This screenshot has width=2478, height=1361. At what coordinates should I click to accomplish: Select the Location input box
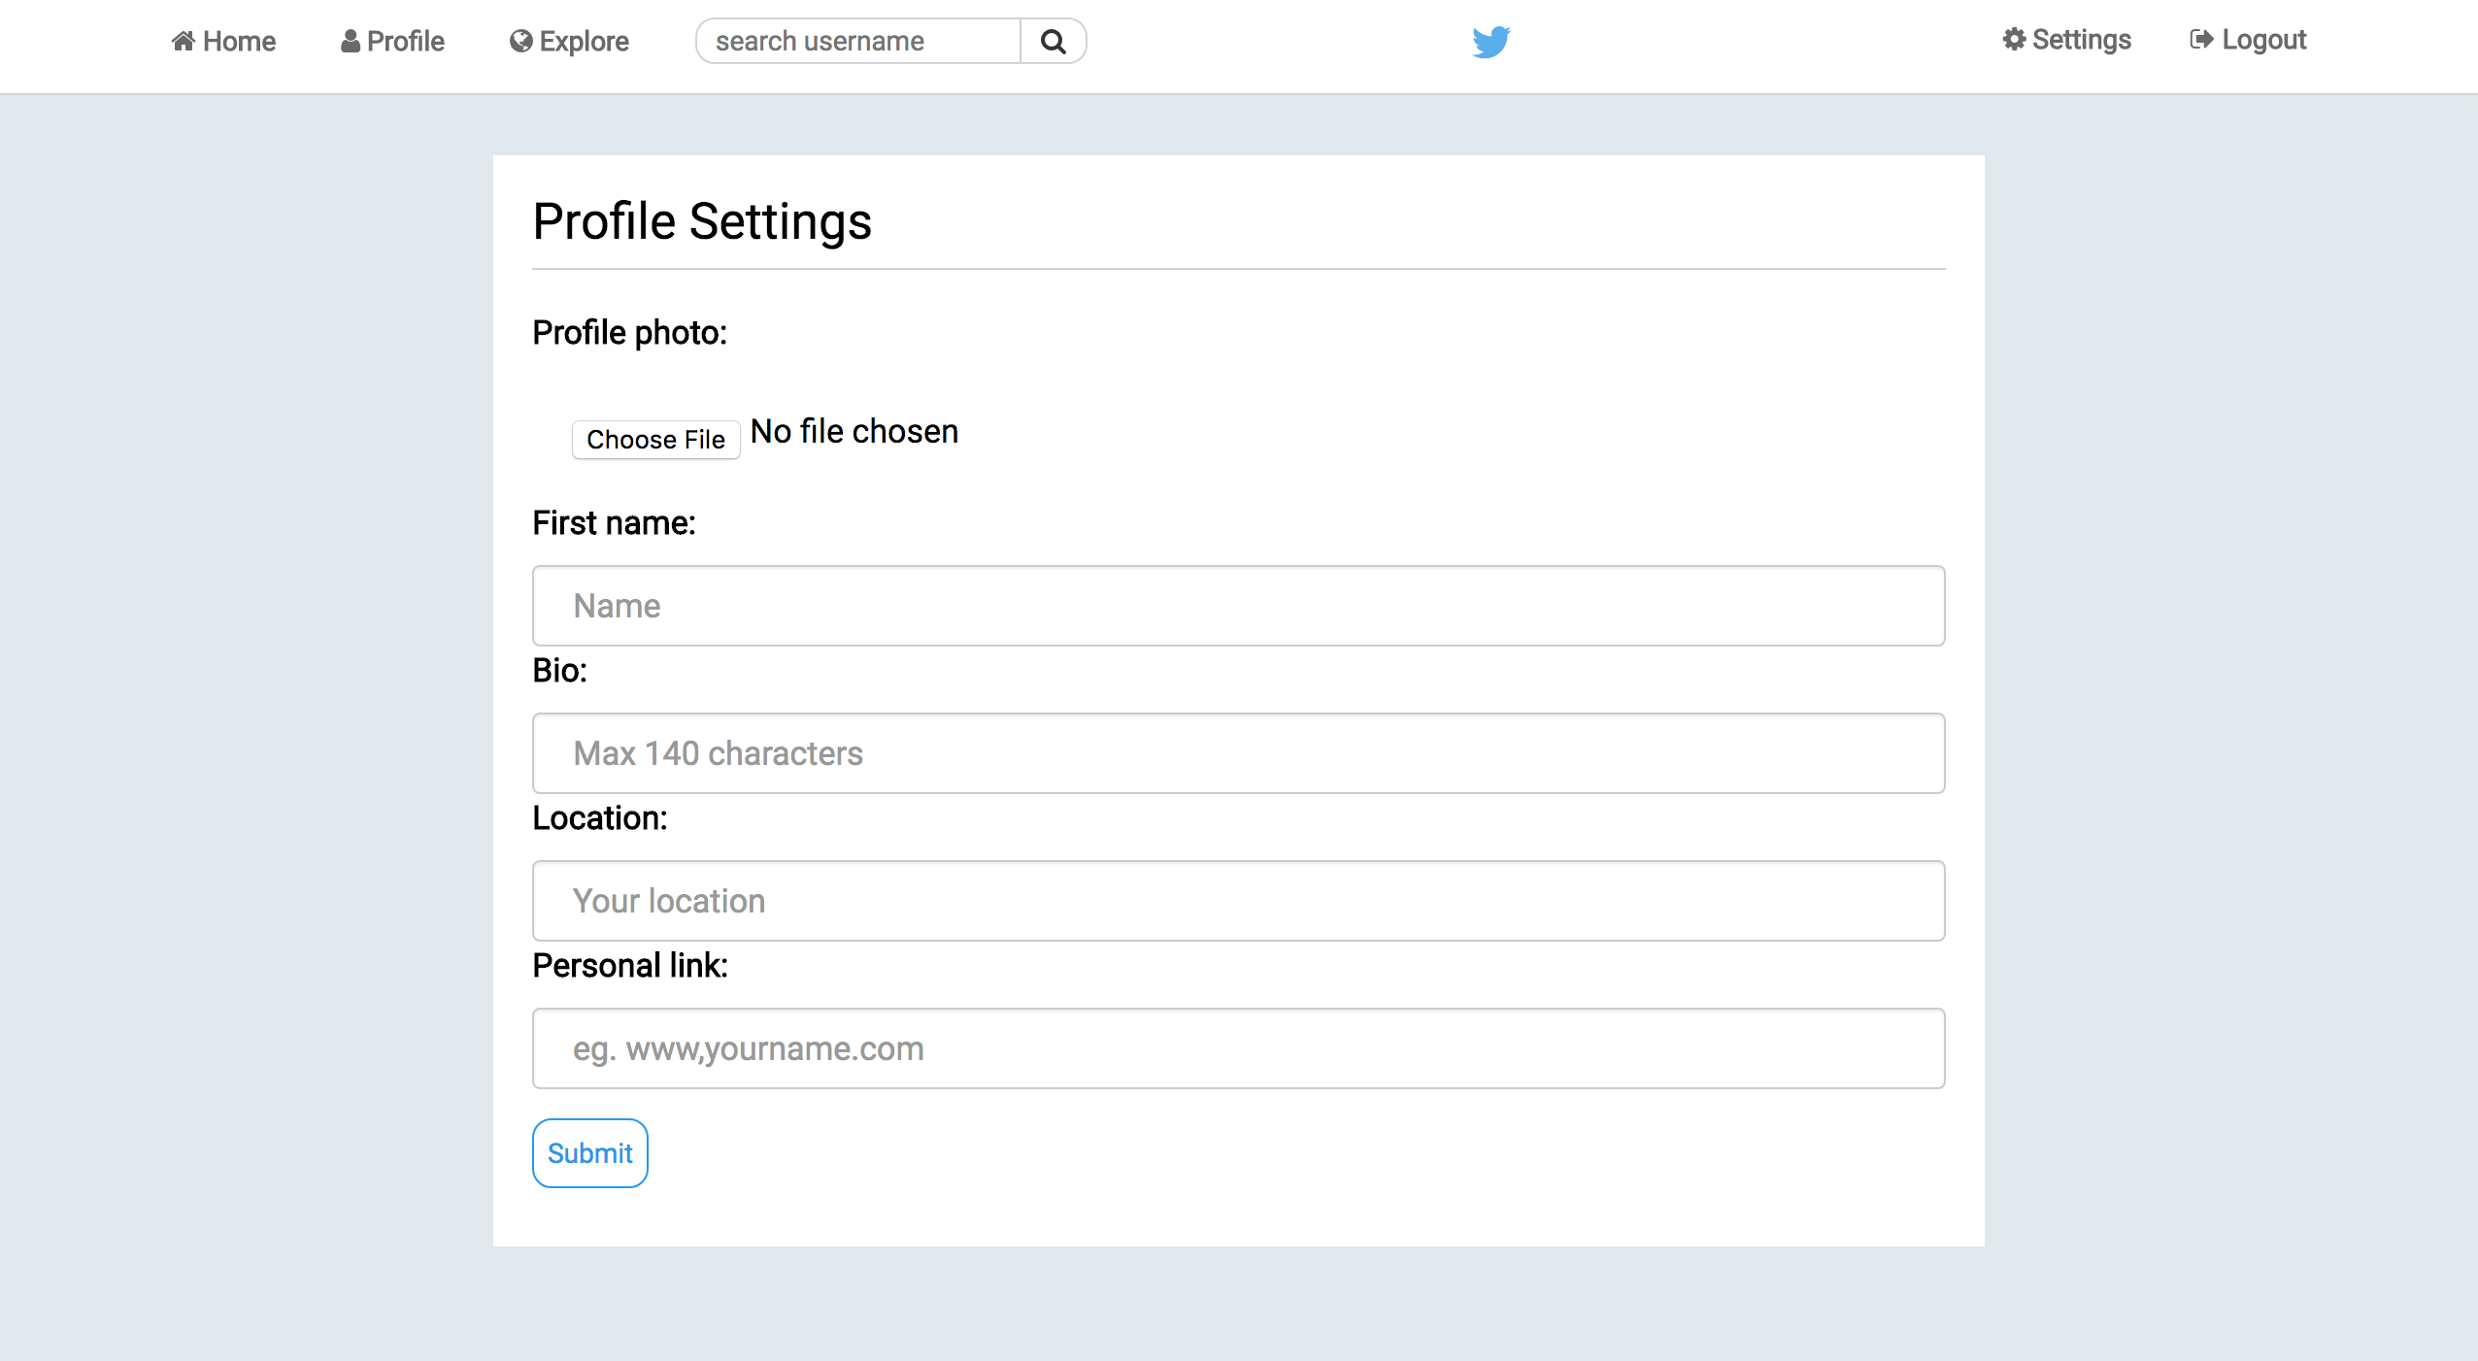(x=1238, y=901)
